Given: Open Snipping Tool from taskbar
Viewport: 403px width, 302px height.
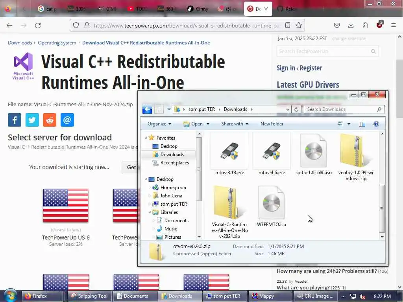Looking at the screenshot, I should point(90,296).
